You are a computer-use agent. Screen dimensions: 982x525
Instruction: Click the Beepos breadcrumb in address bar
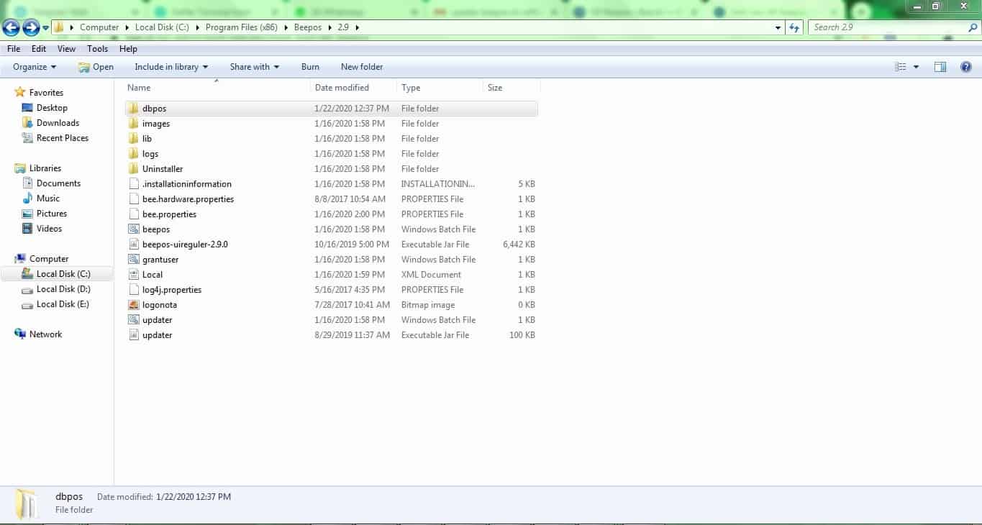coord(308,27)
